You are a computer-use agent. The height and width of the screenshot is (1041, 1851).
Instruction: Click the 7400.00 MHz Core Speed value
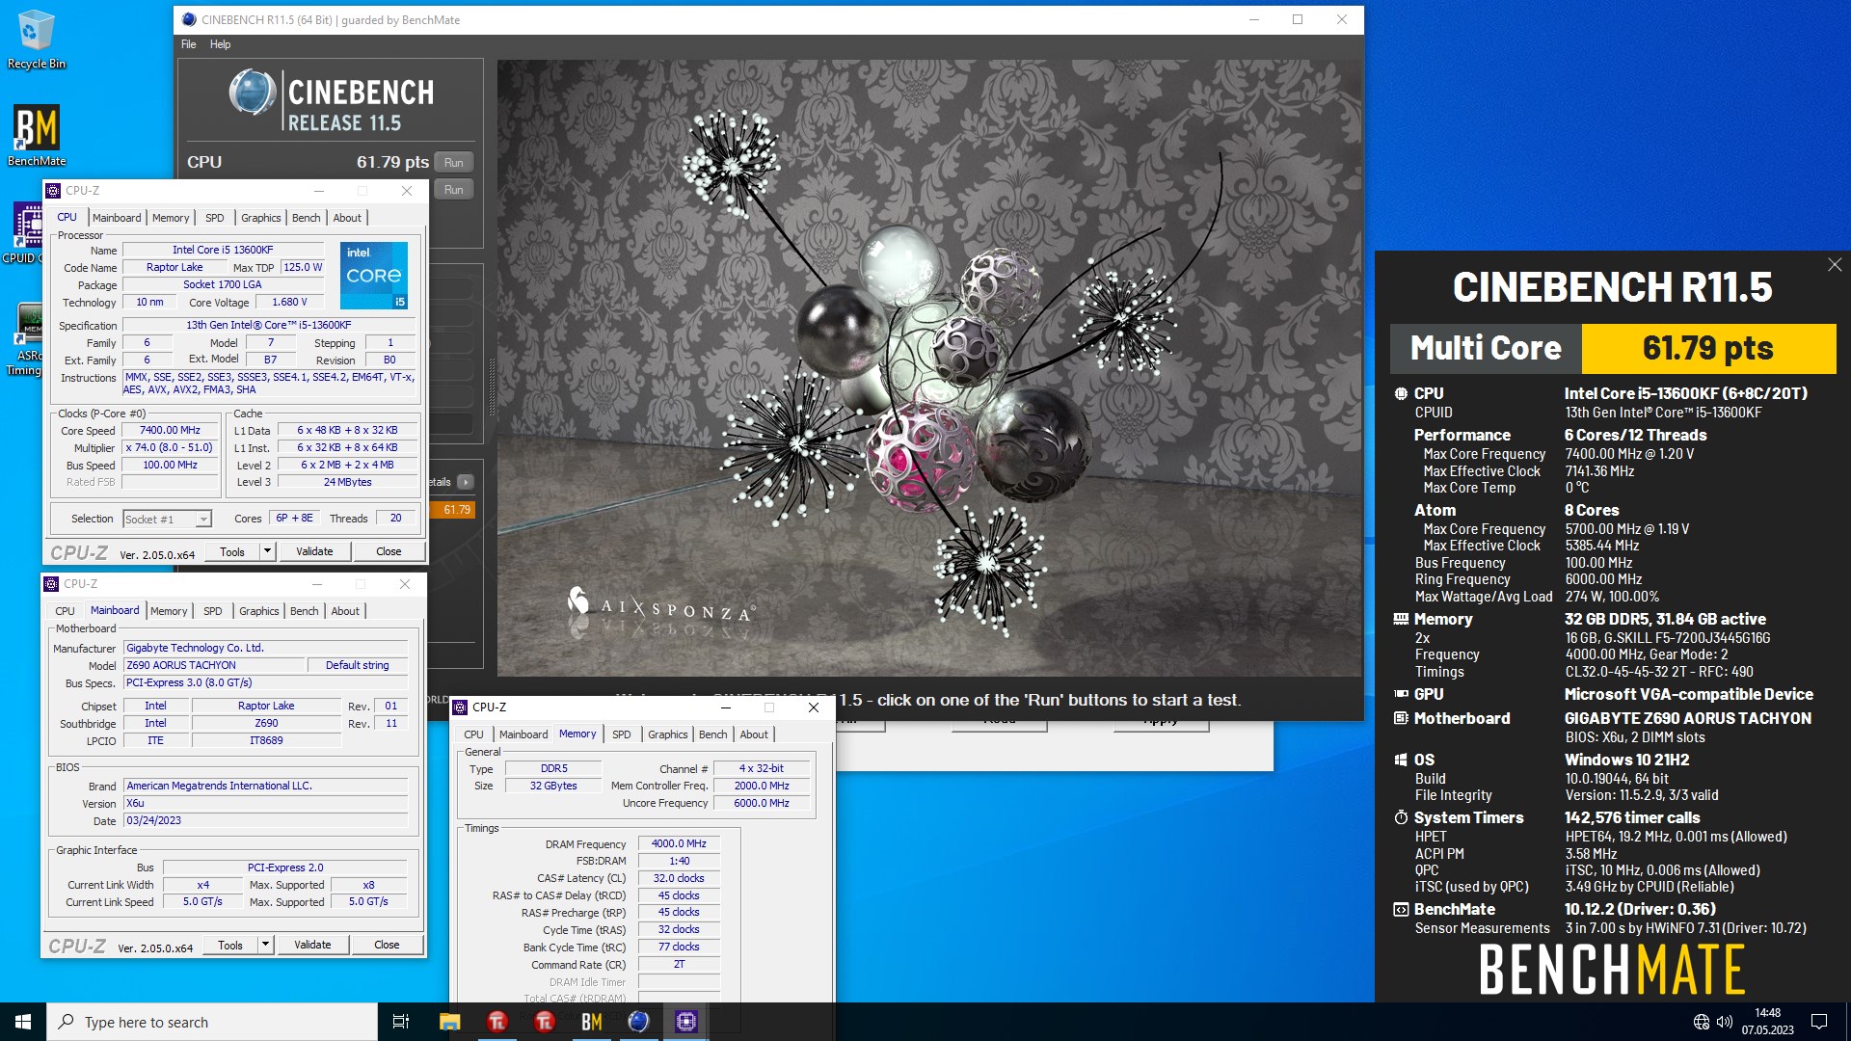click(x=171, y=431)
